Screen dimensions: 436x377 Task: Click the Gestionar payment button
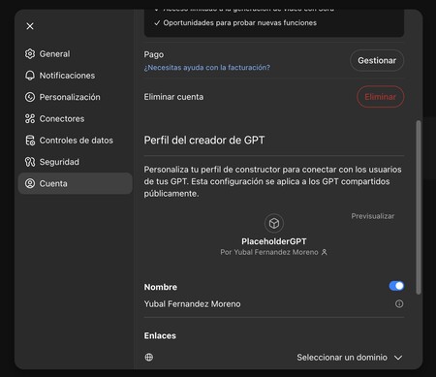click(x=377, y=60)
